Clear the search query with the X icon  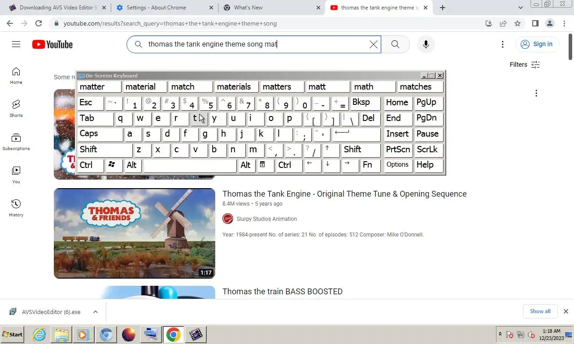tap(373, 44)
